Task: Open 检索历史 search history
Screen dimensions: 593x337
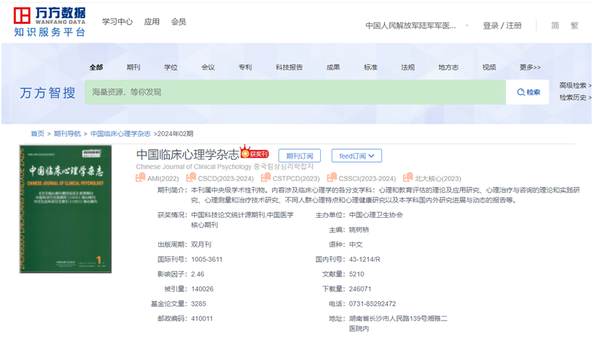Action: click(x=575, y=98)
